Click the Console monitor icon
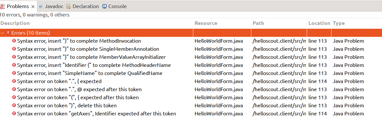Screen dimensions: 382x127 click(x=104, y=6)
